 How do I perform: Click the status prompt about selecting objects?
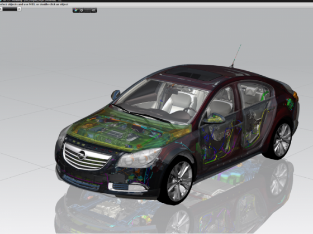(34, 4)
